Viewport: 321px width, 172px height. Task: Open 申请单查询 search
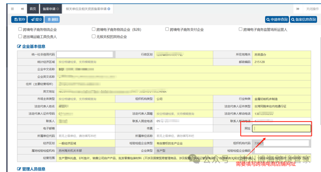coord(277,19)
